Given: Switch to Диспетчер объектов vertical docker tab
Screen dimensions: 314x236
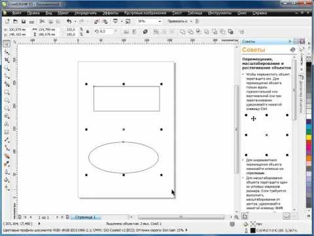Looking at the screenshot, I should pyautogui.click(x=301, y=94).
